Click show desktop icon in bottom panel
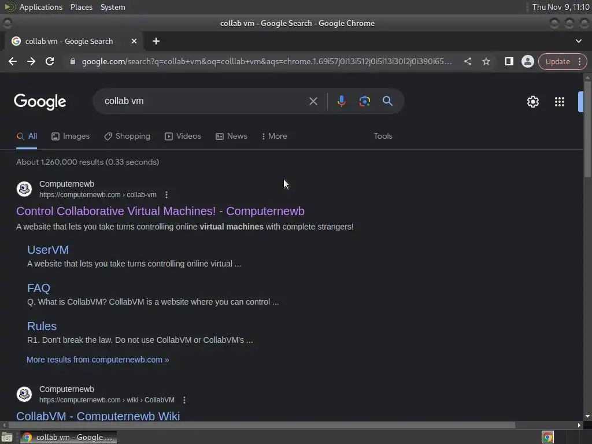 pyautogui.click(x=7, y=437)
